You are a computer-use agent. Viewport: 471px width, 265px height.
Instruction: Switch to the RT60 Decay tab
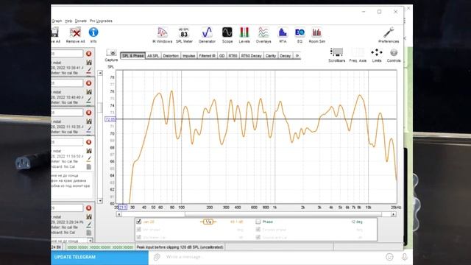tap(251, 56)
